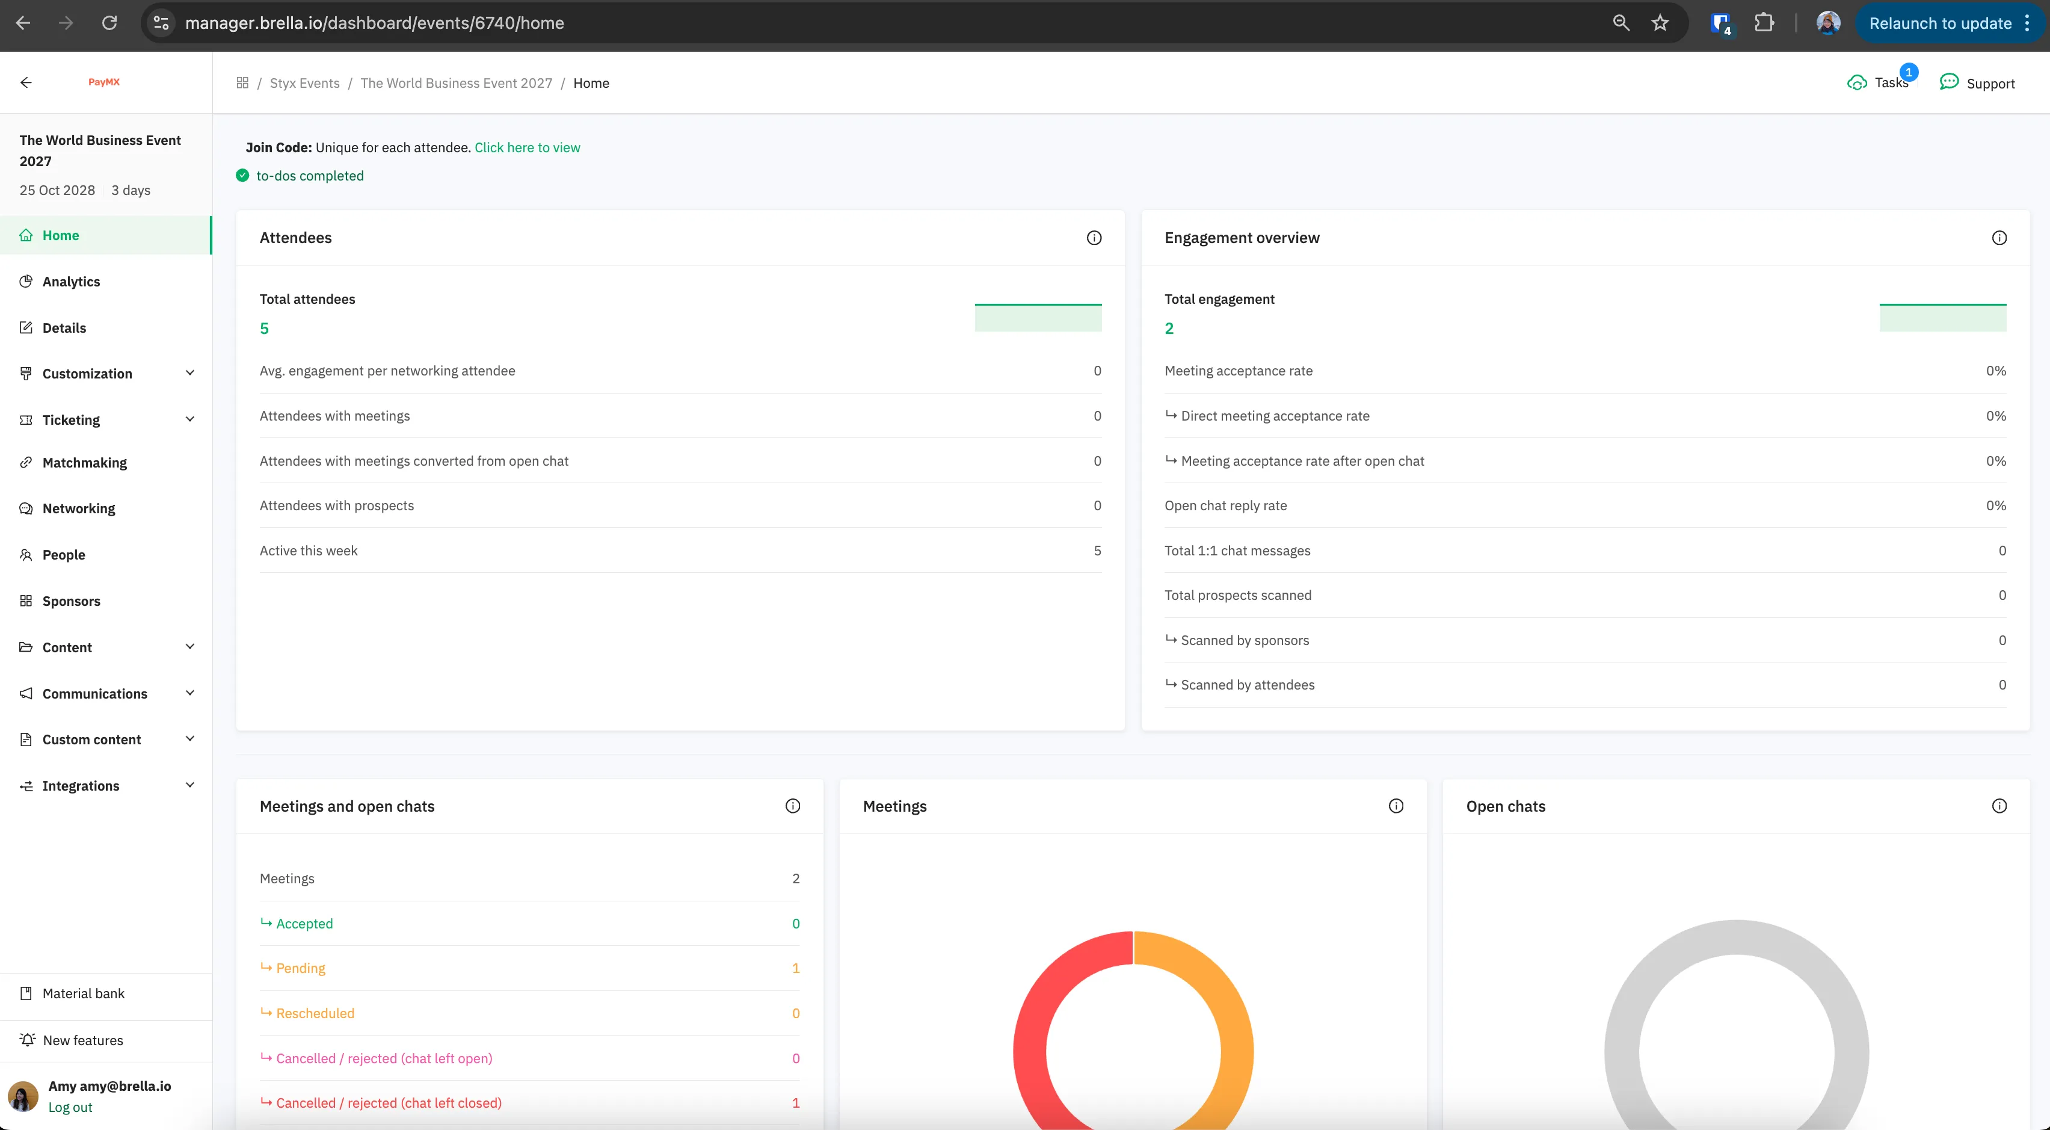Bookmark page with star icon
The image size is (2050, 1130).
(1660, 23)
